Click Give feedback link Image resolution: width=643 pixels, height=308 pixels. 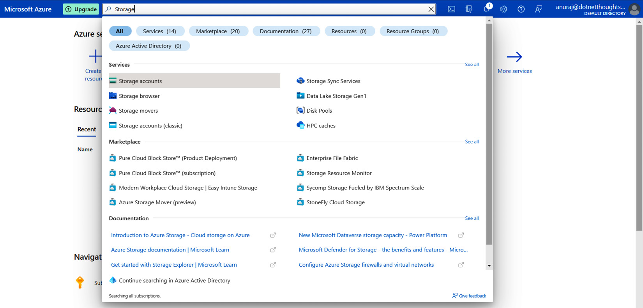pos(469,296)
